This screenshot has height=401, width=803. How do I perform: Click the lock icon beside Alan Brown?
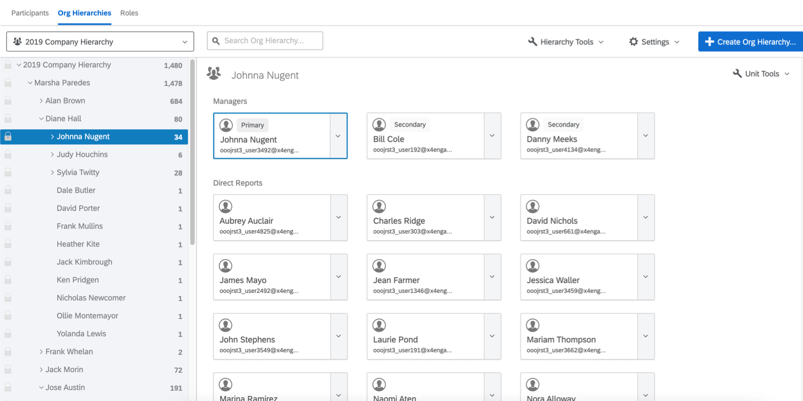(x=8, y=101)
